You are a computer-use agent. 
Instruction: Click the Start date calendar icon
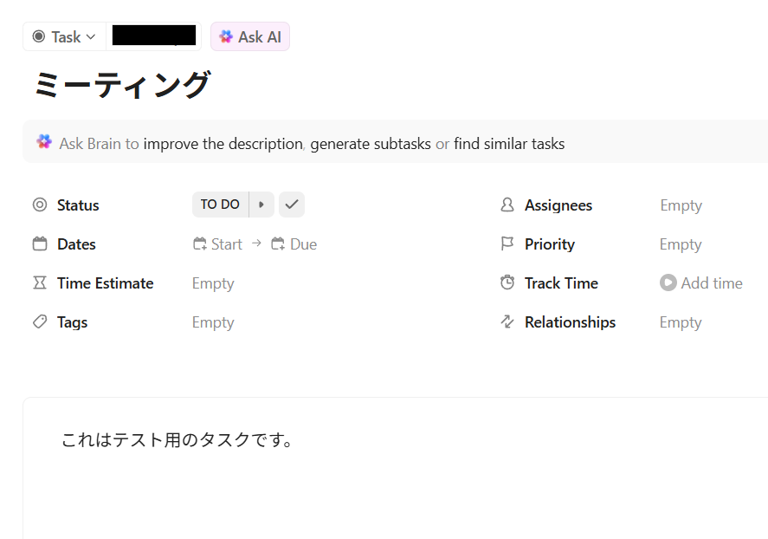(200, 244)
